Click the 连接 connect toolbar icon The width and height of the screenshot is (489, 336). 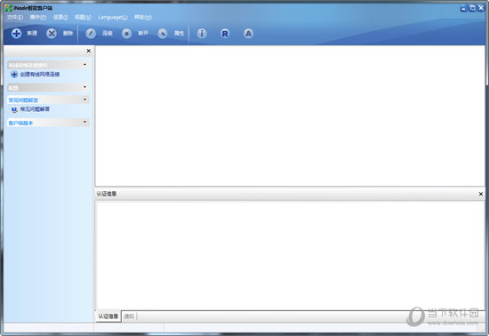[x=91, y=34]
